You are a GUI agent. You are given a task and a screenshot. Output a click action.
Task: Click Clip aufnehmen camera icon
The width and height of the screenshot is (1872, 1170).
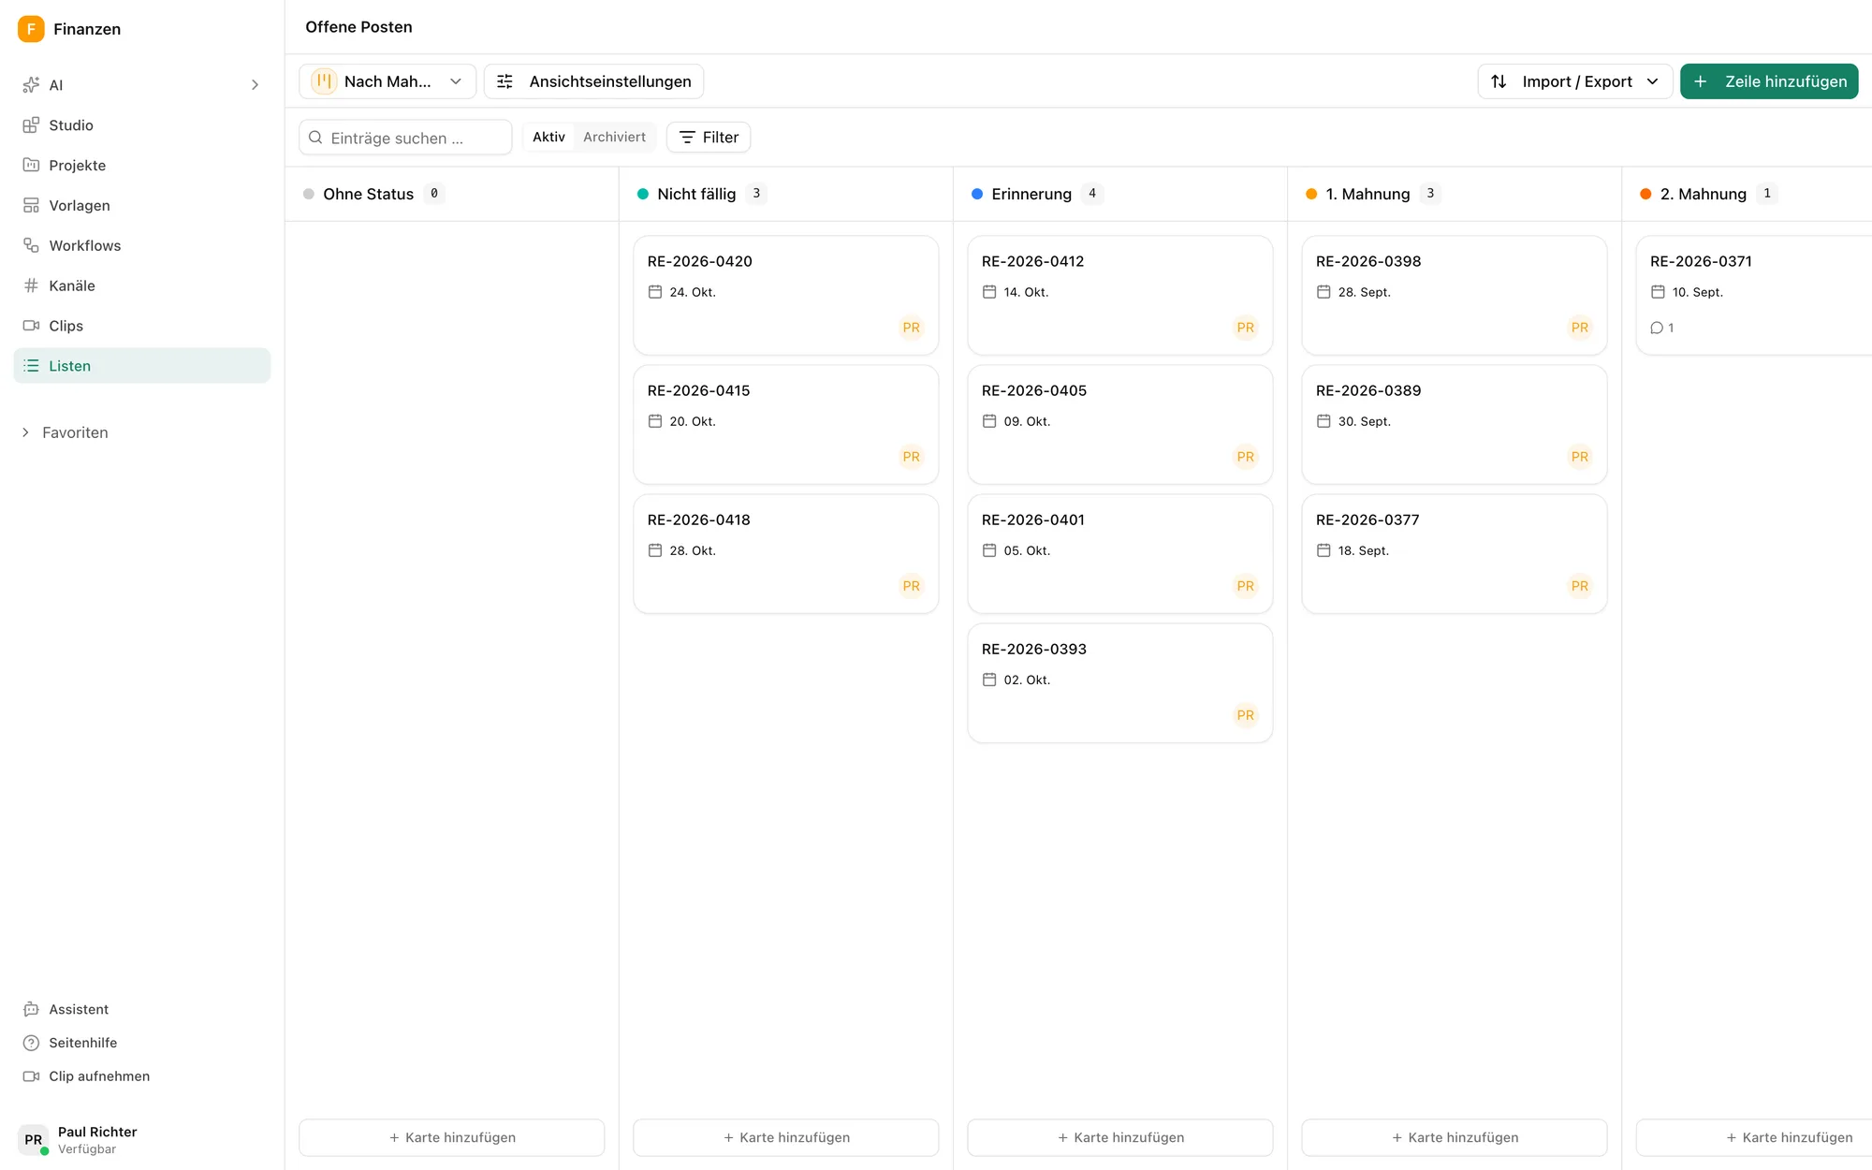(31, 1076)
